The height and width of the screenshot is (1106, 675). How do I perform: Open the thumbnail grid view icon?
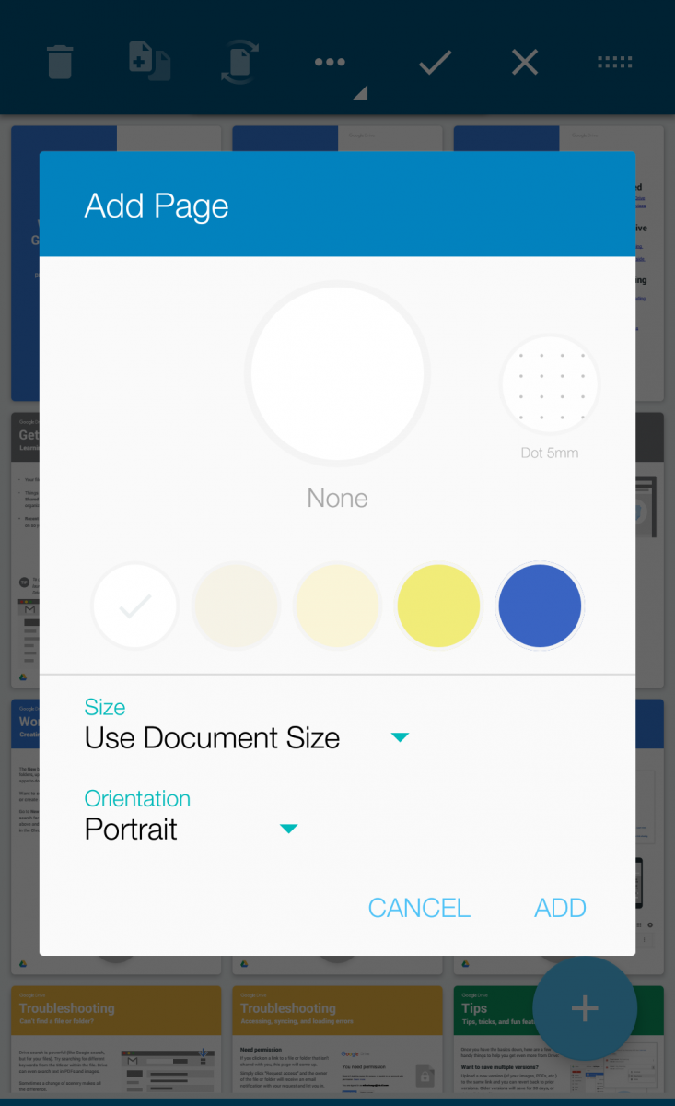[614, 62]
